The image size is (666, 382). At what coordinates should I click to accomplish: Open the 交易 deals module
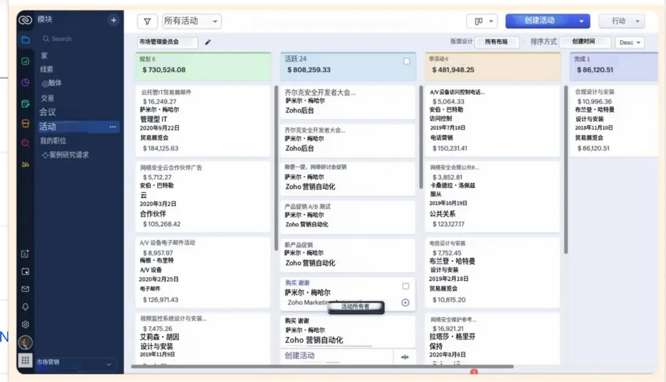47,98
